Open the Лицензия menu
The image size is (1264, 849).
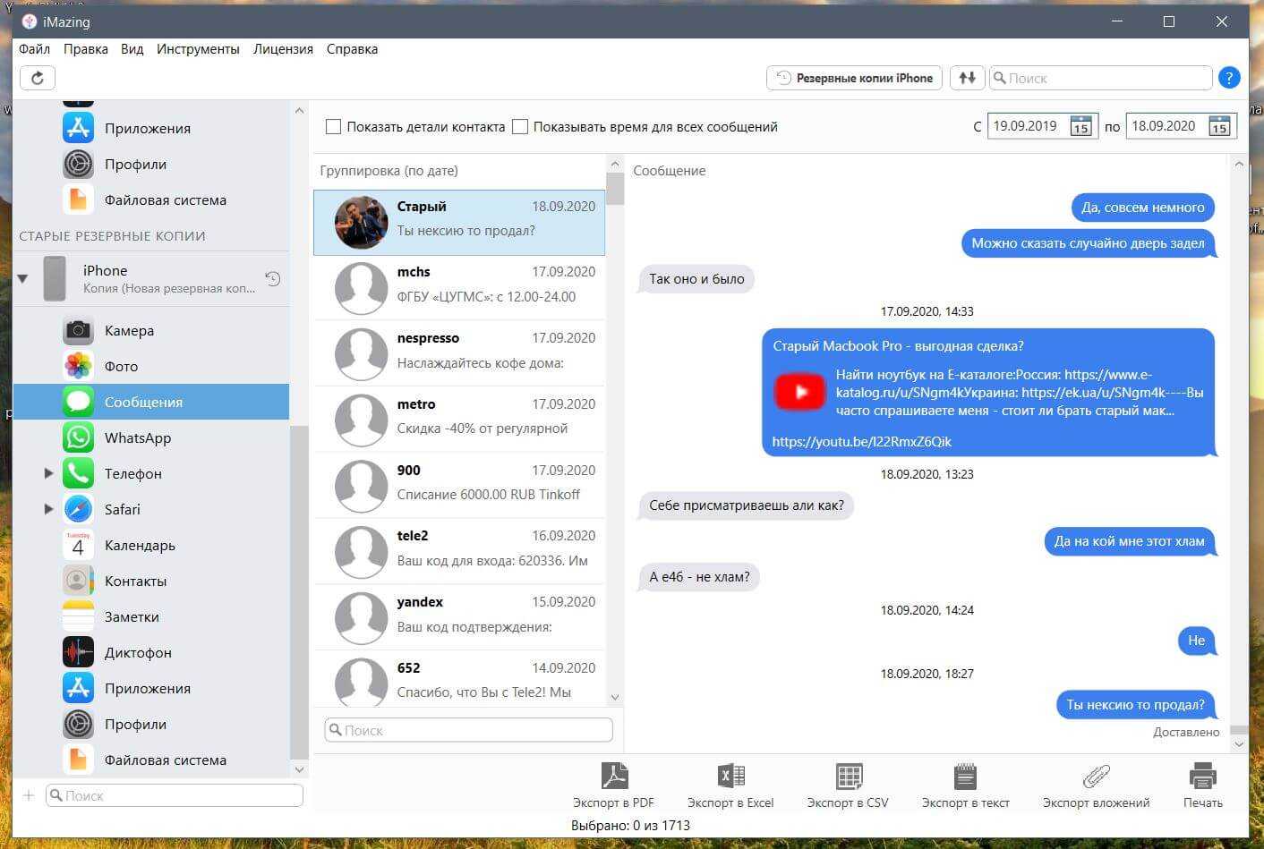[x=283, y=49]
